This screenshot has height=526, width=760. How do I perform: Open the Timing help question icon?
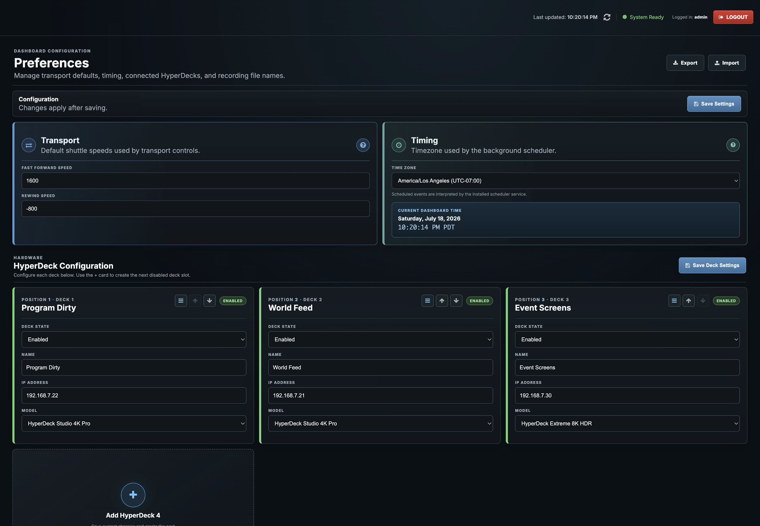[733, 145]
